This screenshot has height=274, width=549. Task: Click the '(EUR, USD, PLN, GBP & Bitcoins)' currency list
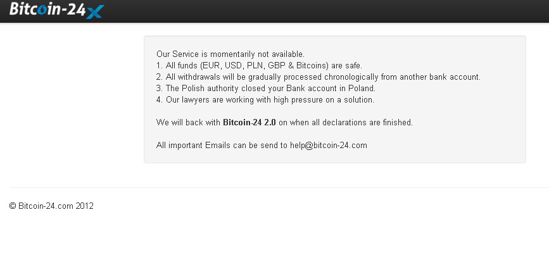click(x=265, y=65)
